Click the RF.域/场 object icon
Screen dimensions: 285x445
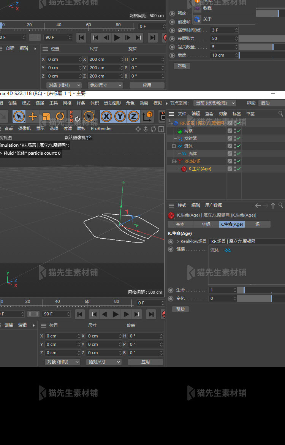click(180, 161)
